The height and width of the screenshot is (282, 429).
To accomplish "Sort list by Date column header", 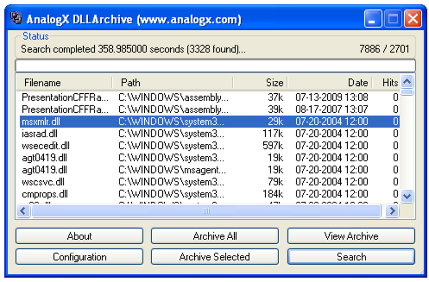I will (329, 83).
